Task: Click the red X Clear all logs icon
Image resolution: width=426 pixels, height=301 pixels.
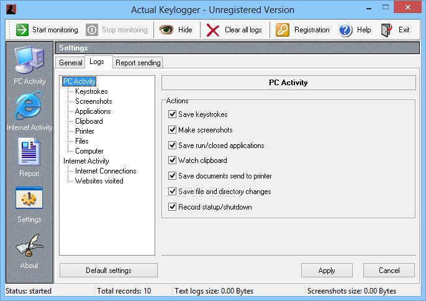Action: [x=213, y=30]
